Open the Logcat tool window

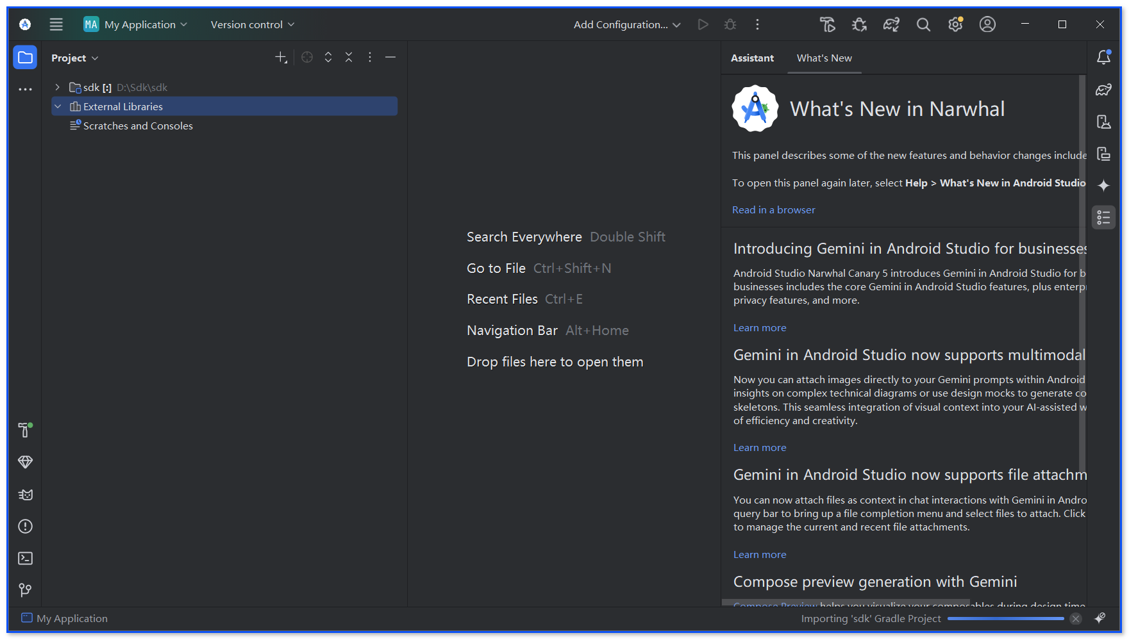point(25,495)
